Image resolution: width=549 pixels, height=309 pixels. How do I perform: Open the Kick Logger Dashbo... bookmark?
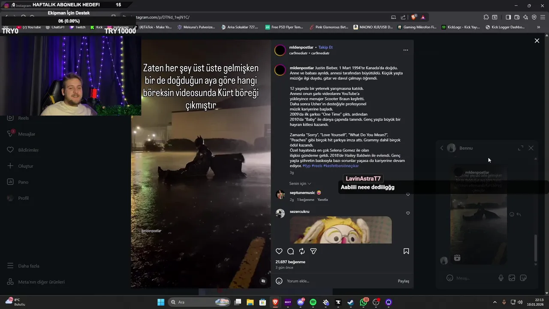(505, 27)
